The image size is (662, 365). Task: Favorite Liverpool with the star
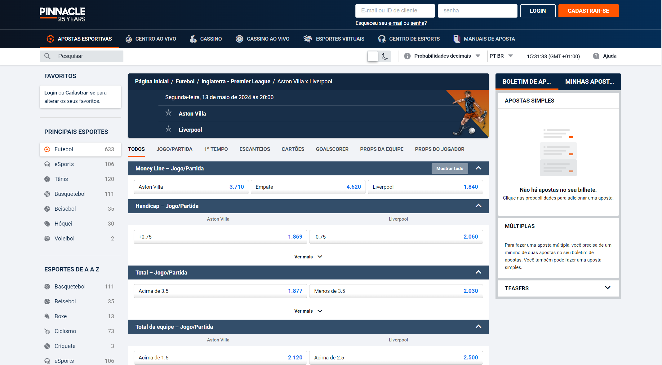click(168, 129)
